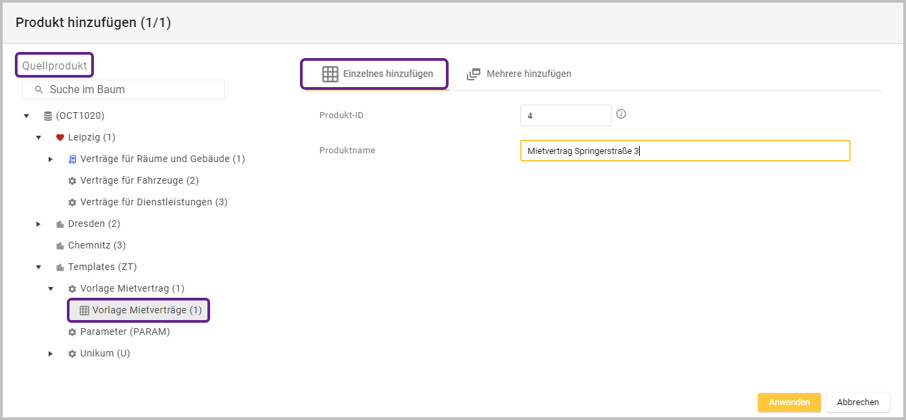Screen dimensions: 906x420
Task: Collapse the Templates (ZT) node
Action: tap(39, 267)
